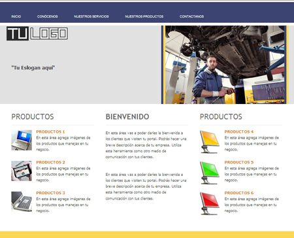The height and width of the screenshot is (238, 294).
Task: Open the PRODUCTOS 6 link
Action: (x=239, y=193)
